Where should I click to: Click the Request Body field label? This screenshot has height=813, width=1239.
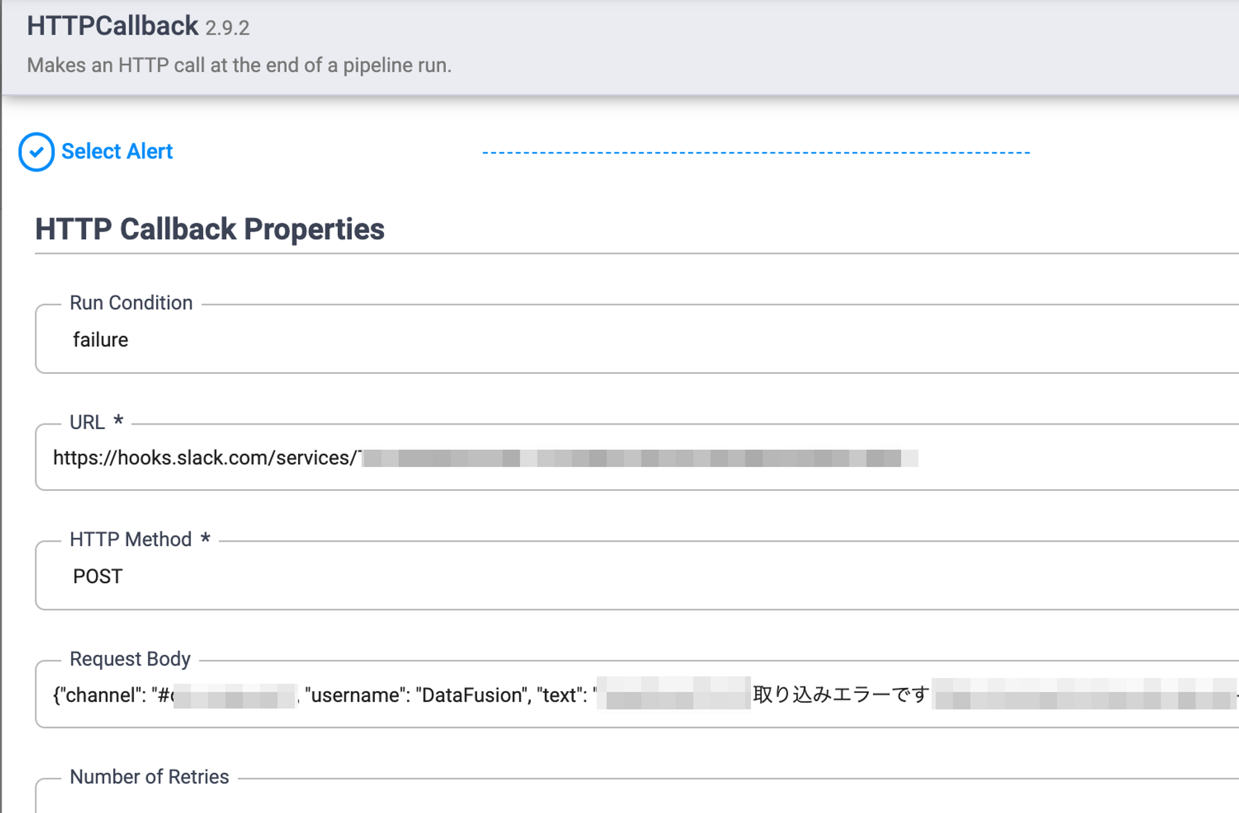[130, 659]
